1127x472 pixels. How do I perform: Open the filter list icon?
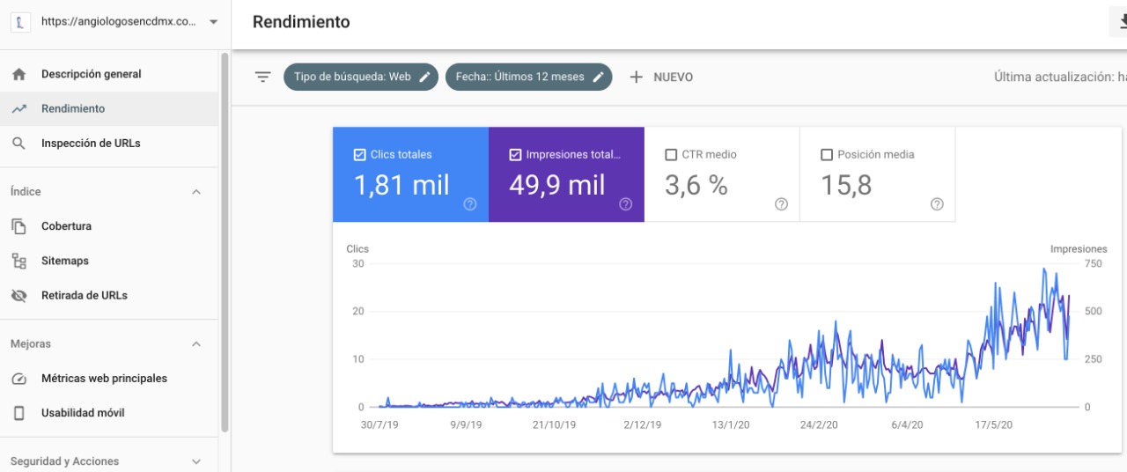[x=262, y=77]
